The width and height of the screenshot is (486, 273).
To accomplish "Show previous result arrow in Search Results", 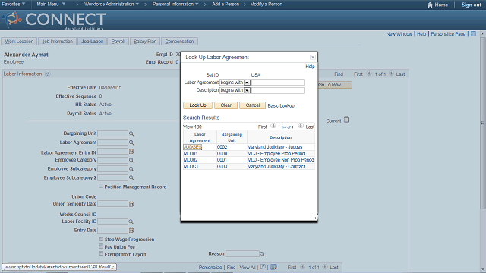I will [x=273, y=126].
